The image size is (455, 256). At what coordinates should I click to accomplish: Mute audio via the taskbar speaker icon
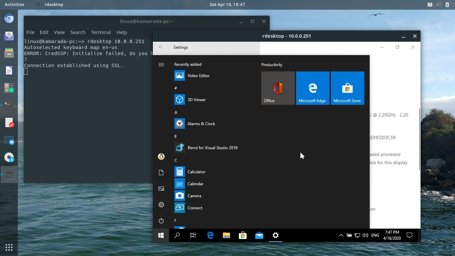pos(365,235)
